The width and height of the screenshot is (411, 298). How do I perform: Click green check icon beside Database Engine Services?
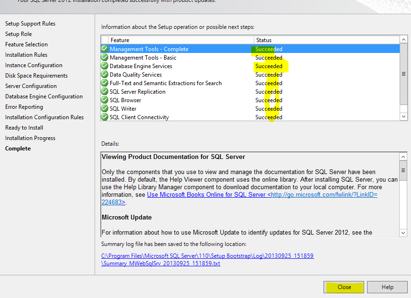(105, 66)
